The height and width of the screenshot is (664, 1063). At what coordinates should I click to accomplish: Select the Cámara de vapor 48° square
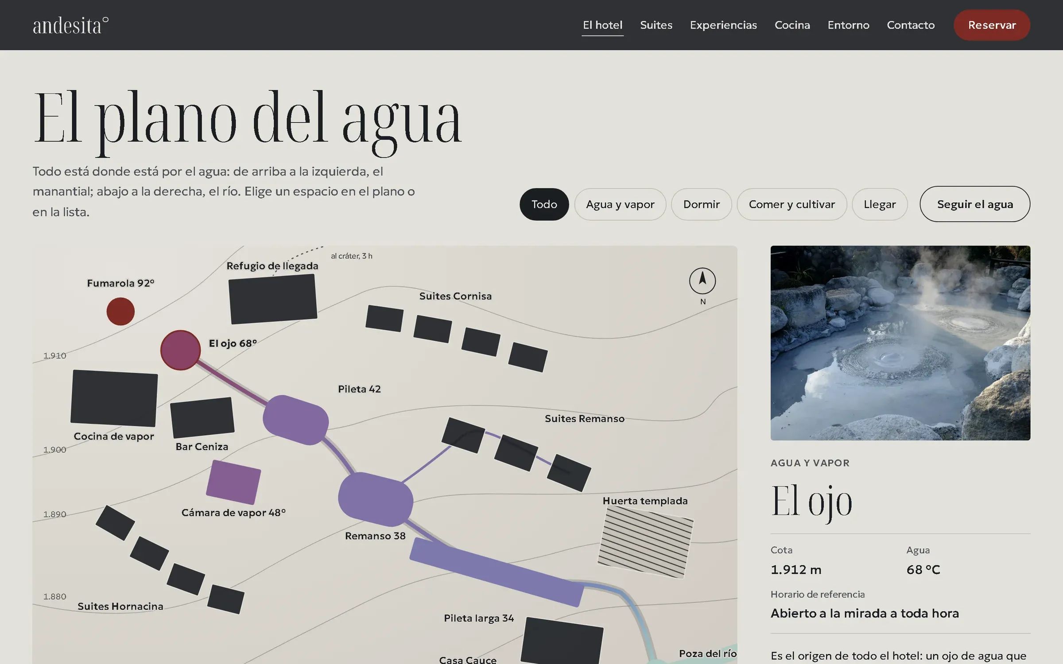233,482
